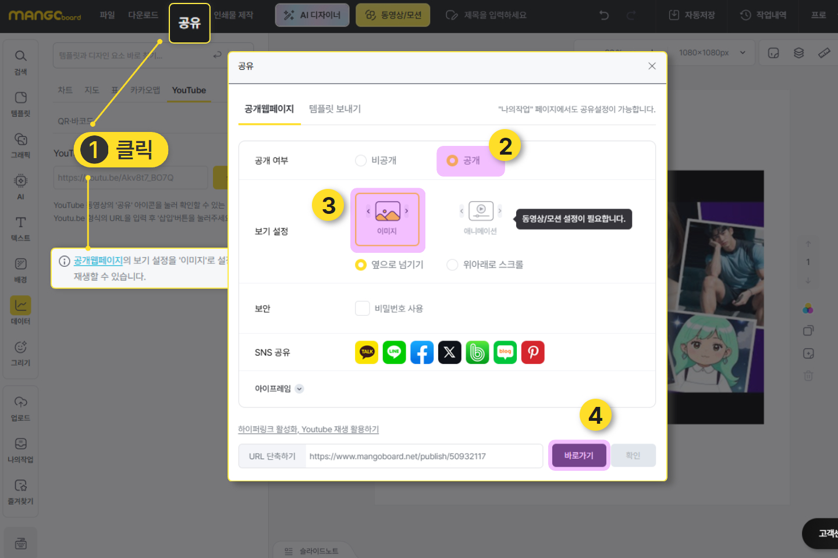Screen dimensions: 838x558
Task: Select the 비공개 radio button
Action: [361, 160]
